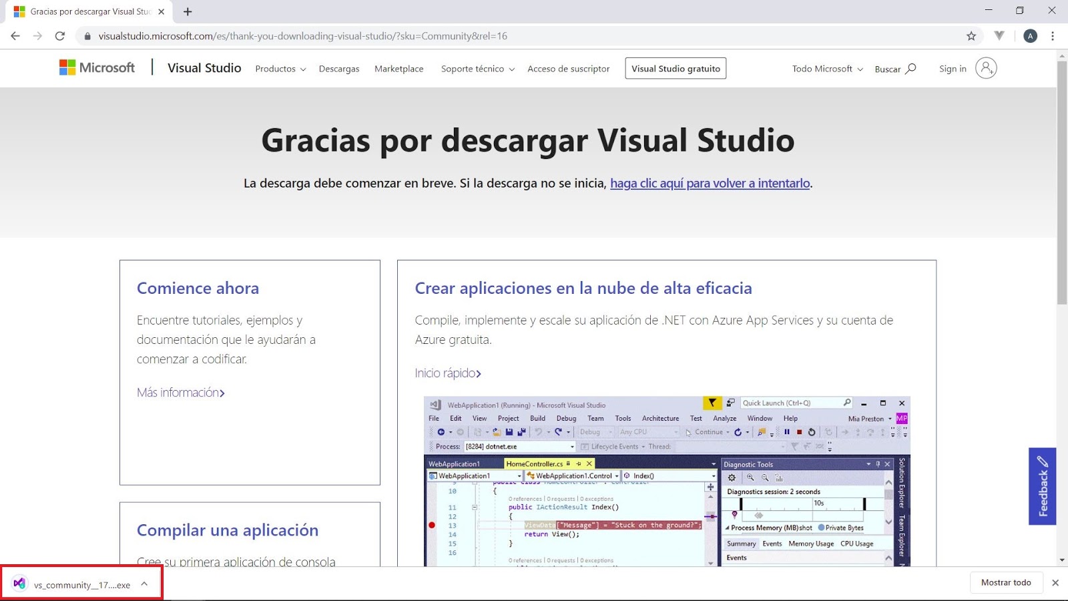Click the padlock site security icon
This screenshot has width=1068, height=601.
87,35
